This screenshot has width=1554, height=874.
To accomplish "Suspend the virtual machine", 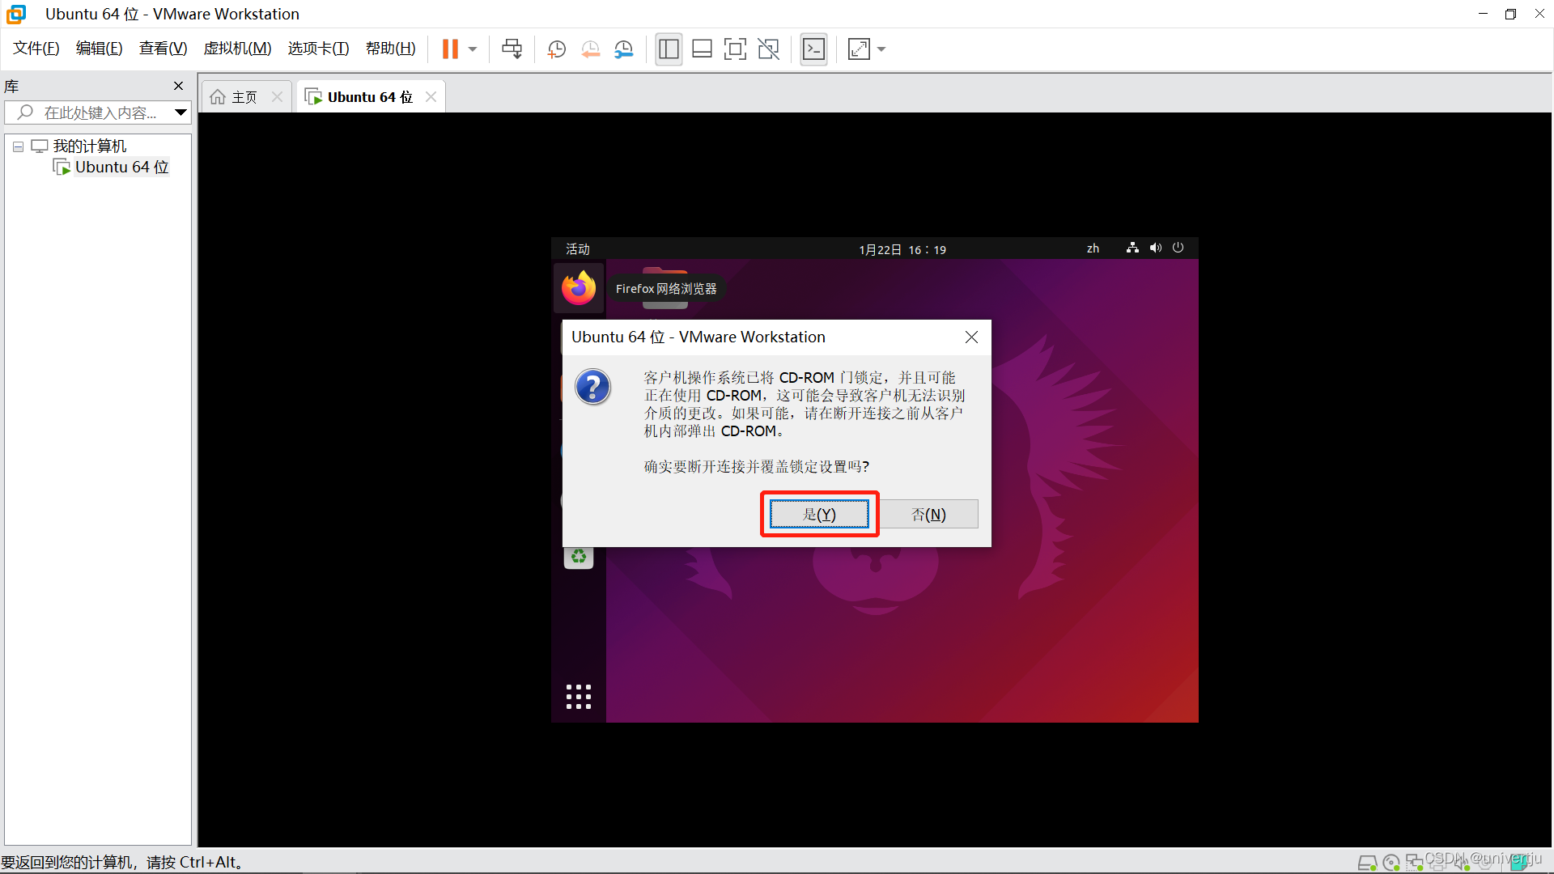I will point(449,49).
